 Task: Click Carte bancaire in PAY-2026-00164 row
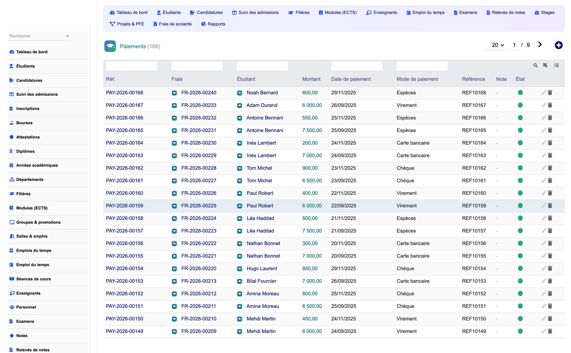click(x=413, y=143)
